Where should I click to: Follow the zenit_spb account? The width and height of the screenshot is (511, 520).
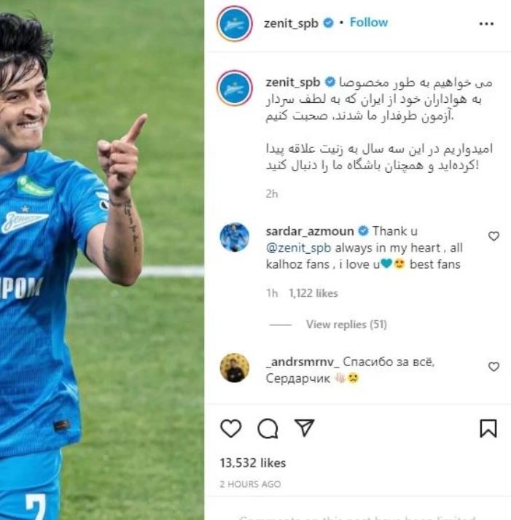[x=369, y=23]
